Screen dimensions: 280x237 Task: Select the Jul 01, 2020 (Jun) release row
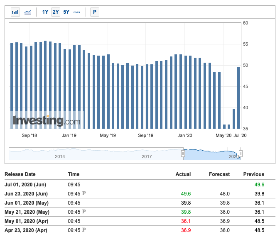(26, 184)
